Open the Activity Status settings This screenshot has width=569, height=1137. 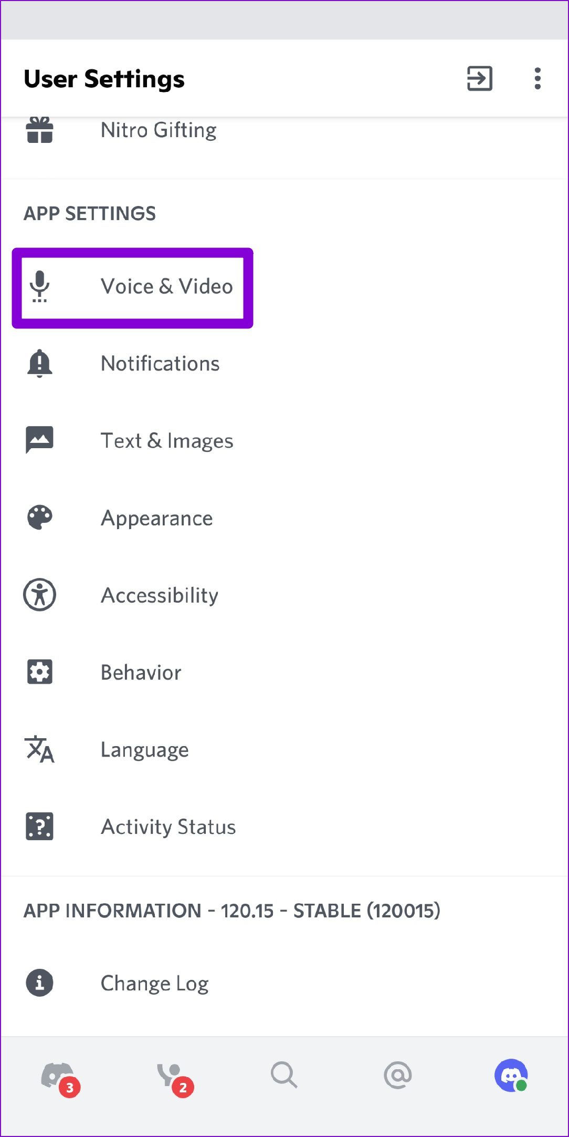click(x=168, y=827)
